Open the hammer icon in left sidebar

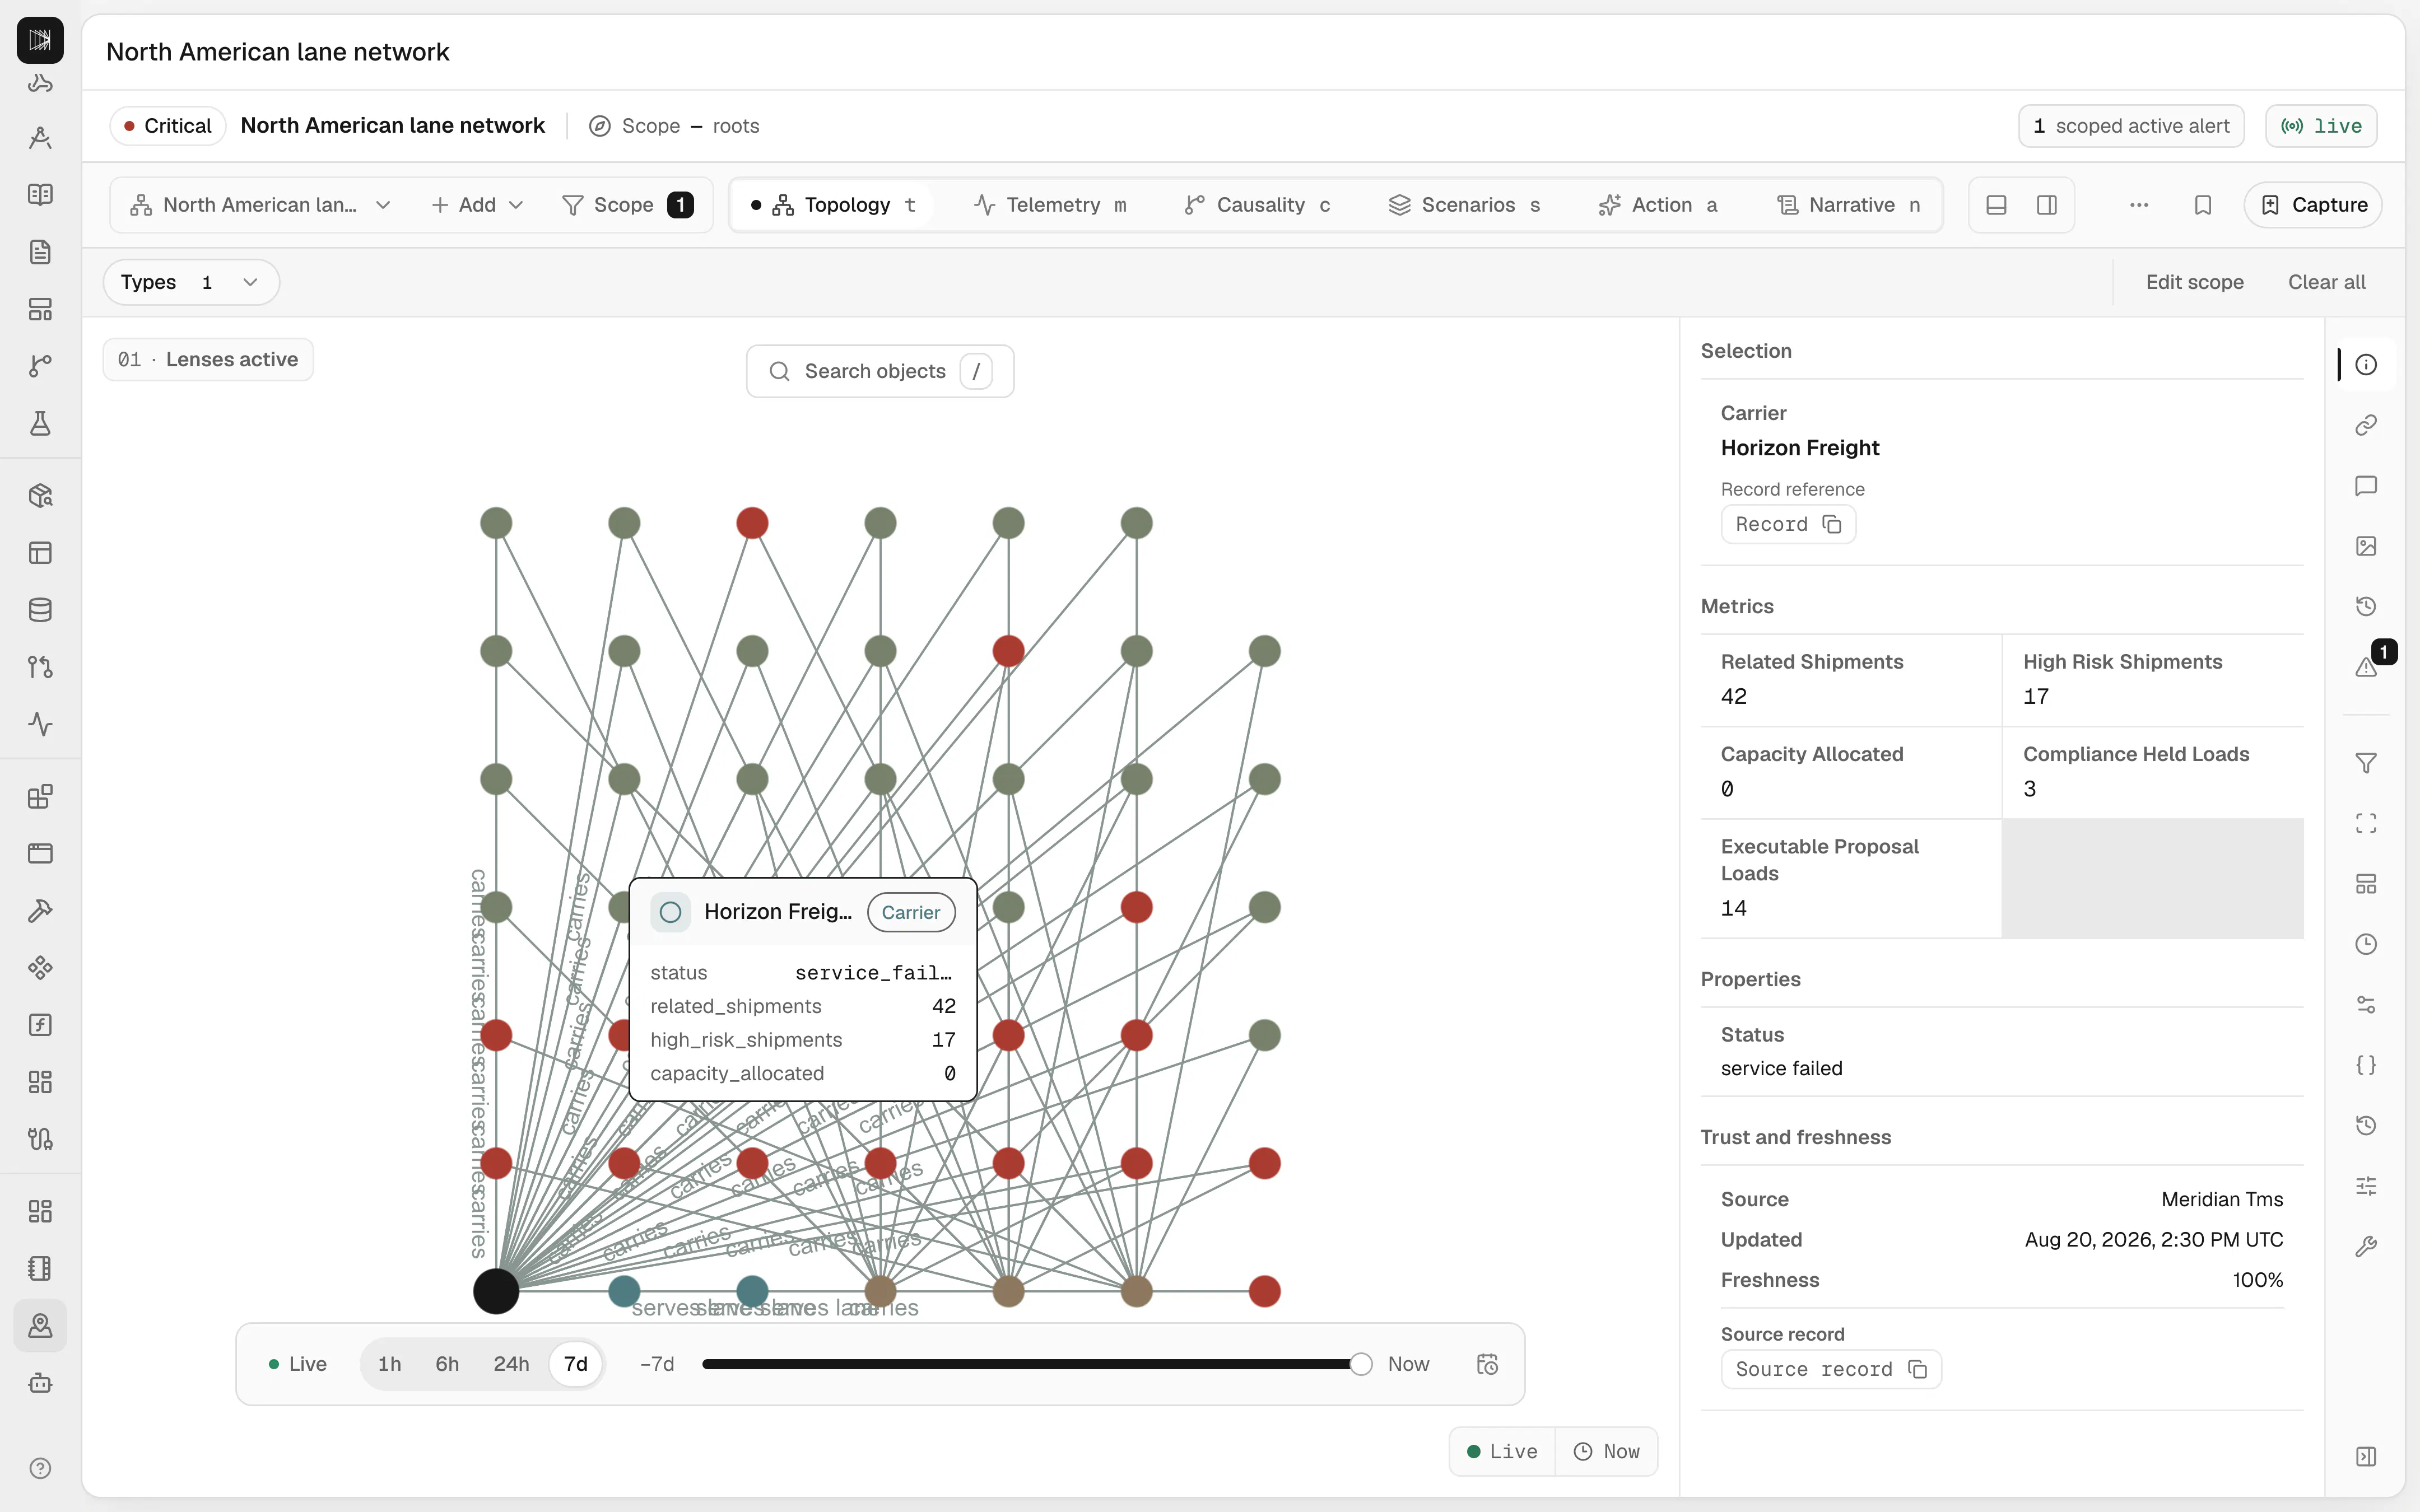[x=40, y=911]
